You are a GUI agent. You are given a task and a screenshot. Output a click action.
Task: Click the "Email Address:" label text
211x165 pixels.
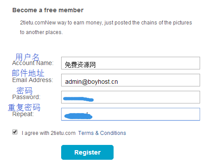click(x=33, y=80)
